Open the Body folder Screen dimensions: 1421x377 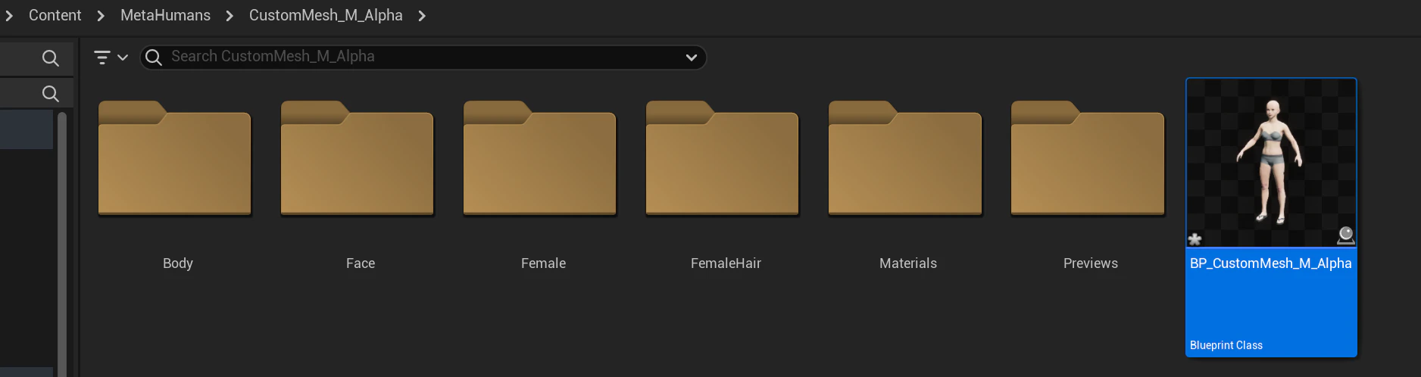click(x=175, y=159)
